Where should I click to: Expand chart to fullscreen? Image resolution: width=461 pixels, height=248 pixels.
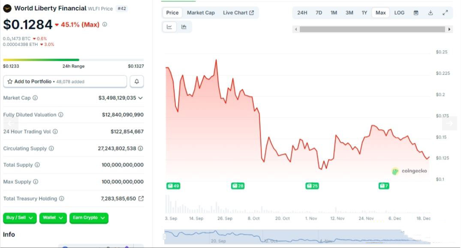445,13
